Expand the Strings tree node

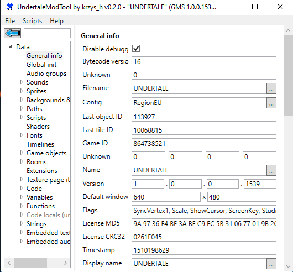(x=22, y=223)
